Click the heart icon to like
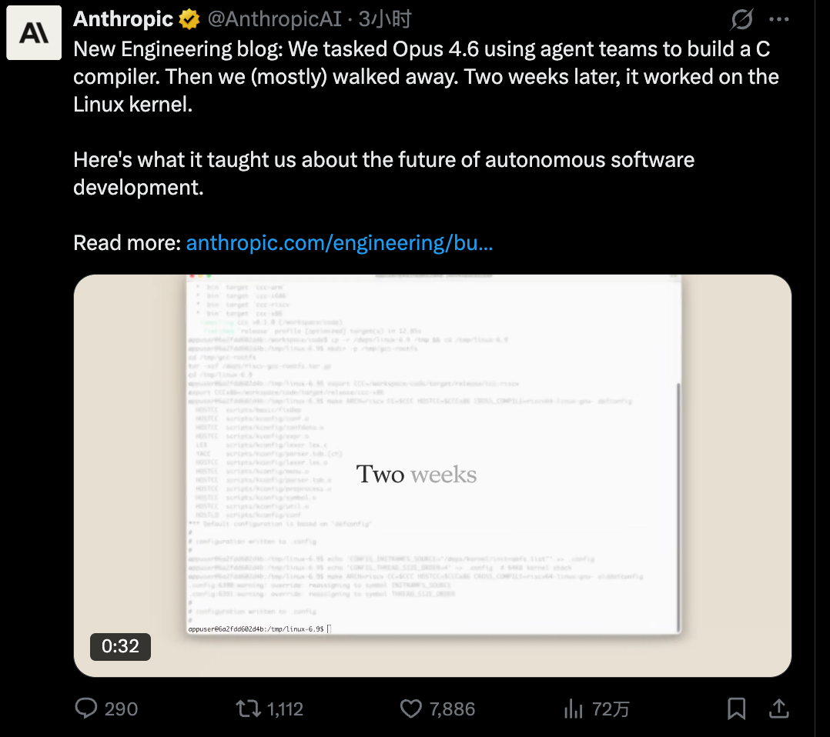This screenshot has height=737, width=830. click(x=410, y=709)
